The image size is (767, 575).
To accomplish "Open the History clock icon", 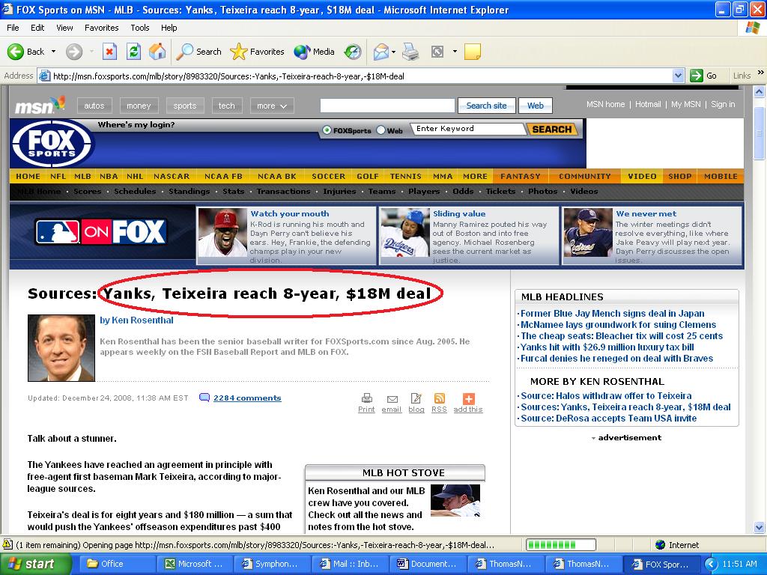I will pyautogui.click(x=353, y=52).
